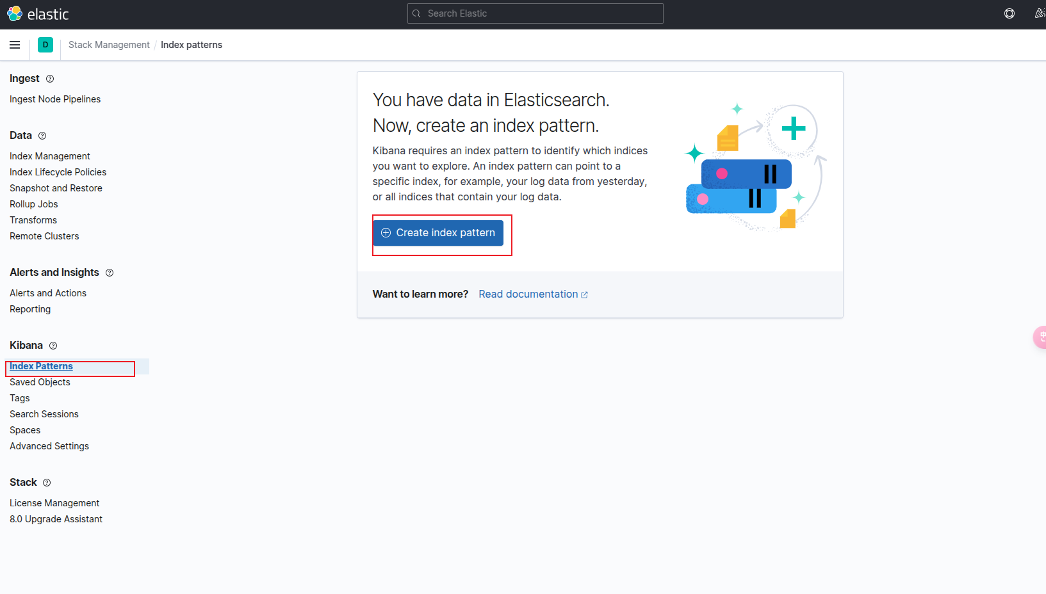
Task: Open 8.0 Upgrade Assistant
Action: pos(56,519)
